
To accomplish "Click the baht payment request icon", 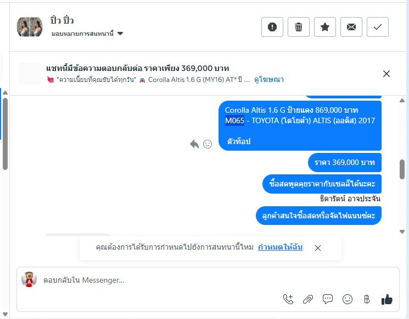I will coord(367,299).
